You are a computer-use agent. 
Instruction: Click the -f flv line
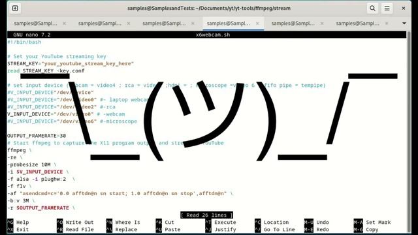(x=19, y=186)
